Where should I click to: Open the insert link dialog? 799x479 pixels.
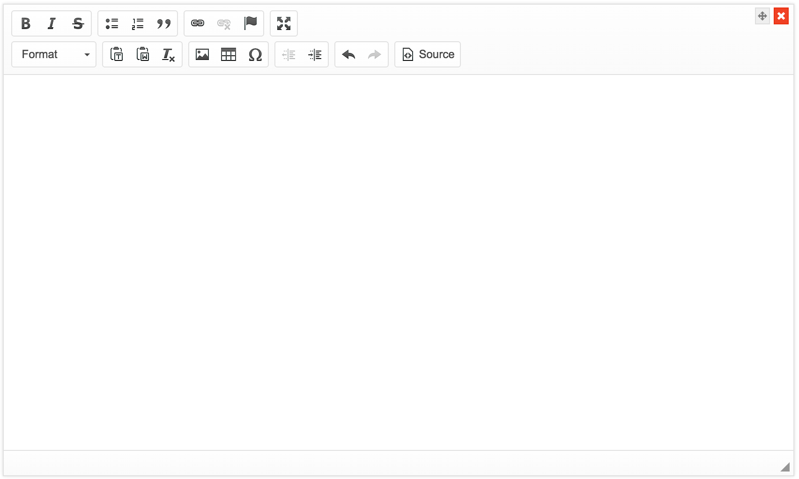(198, 23)
